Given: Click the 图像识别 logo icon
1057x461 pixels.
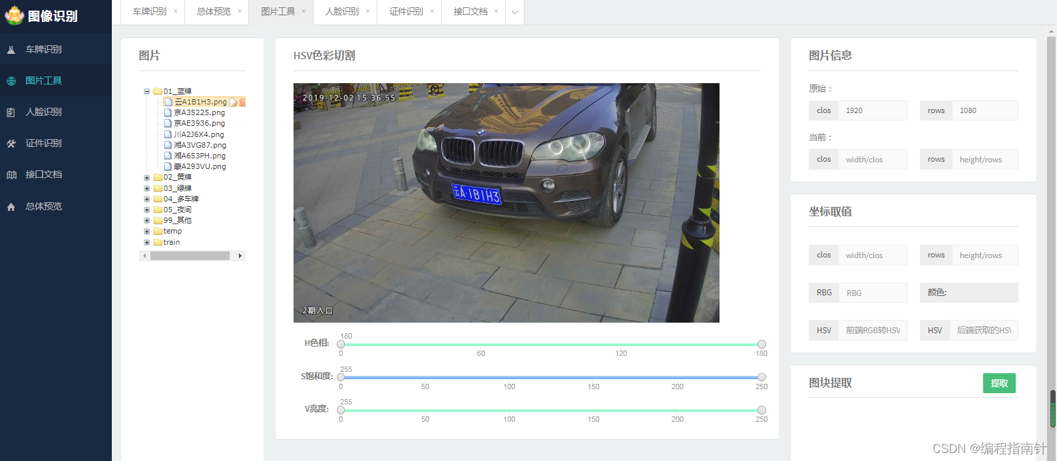Looking at the screenshot, I should tap(14, 15).
